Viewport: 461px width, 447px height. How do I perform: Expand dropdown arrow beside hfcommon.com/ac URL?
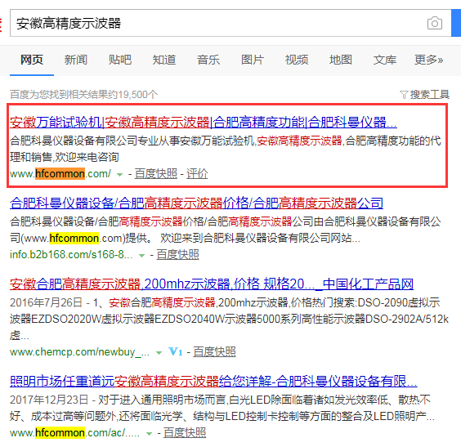pos(149,433)
